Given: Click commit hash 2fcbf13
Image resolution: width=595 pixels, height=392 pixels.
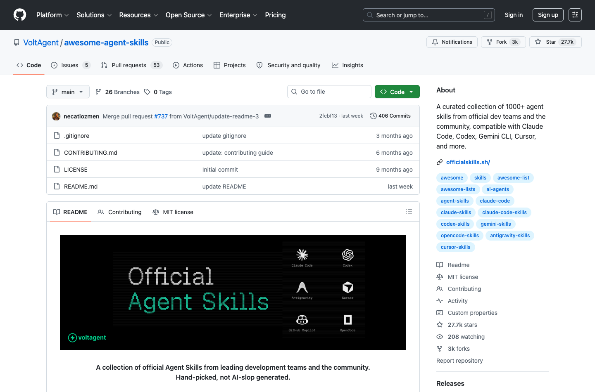Looking at the screenshot, I should click(328, 116).
